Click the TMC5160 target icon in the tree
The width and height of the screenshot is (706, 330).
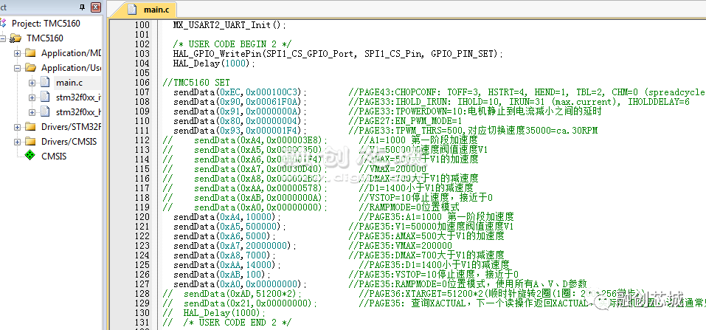point(16,38)
